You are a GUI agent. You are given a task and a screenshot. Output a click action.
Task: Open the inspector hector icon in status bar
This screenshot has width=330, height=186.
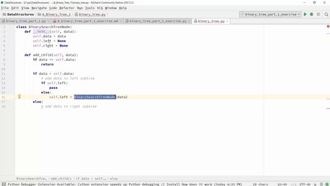tap(321, 184)
